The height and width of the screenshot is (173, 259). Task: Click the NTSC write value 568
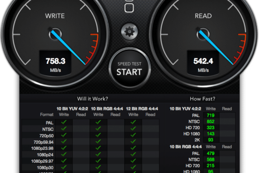click(211, 160)
